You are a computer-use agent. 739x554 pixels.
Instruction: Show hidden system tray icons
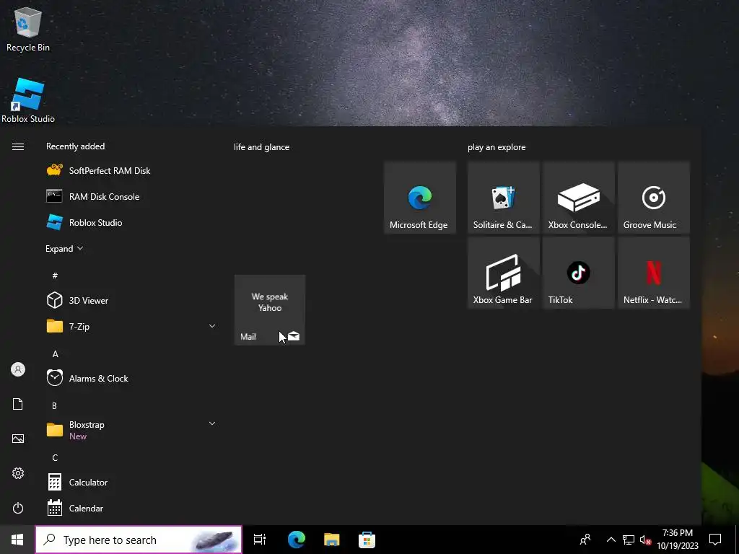tap(611, 540)
